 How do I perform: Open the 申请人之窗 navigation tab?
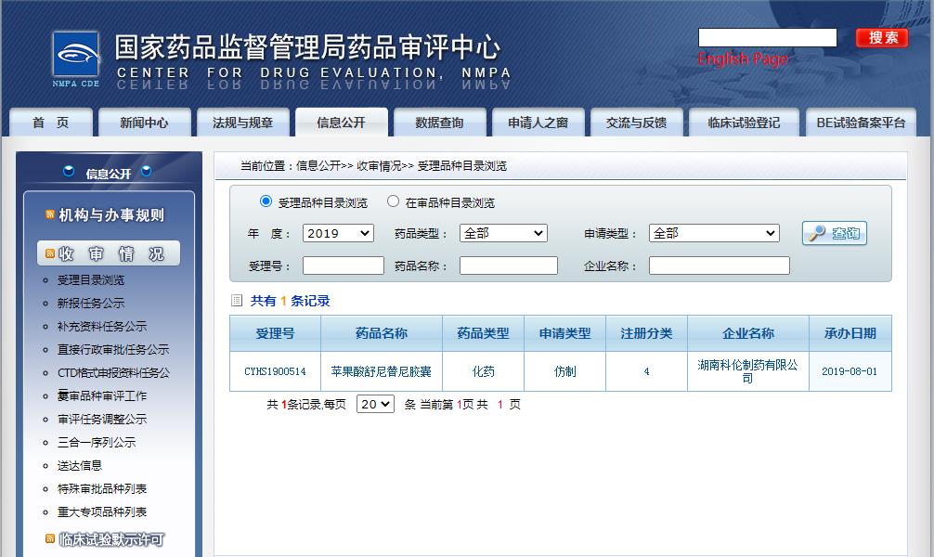(538, 123)
